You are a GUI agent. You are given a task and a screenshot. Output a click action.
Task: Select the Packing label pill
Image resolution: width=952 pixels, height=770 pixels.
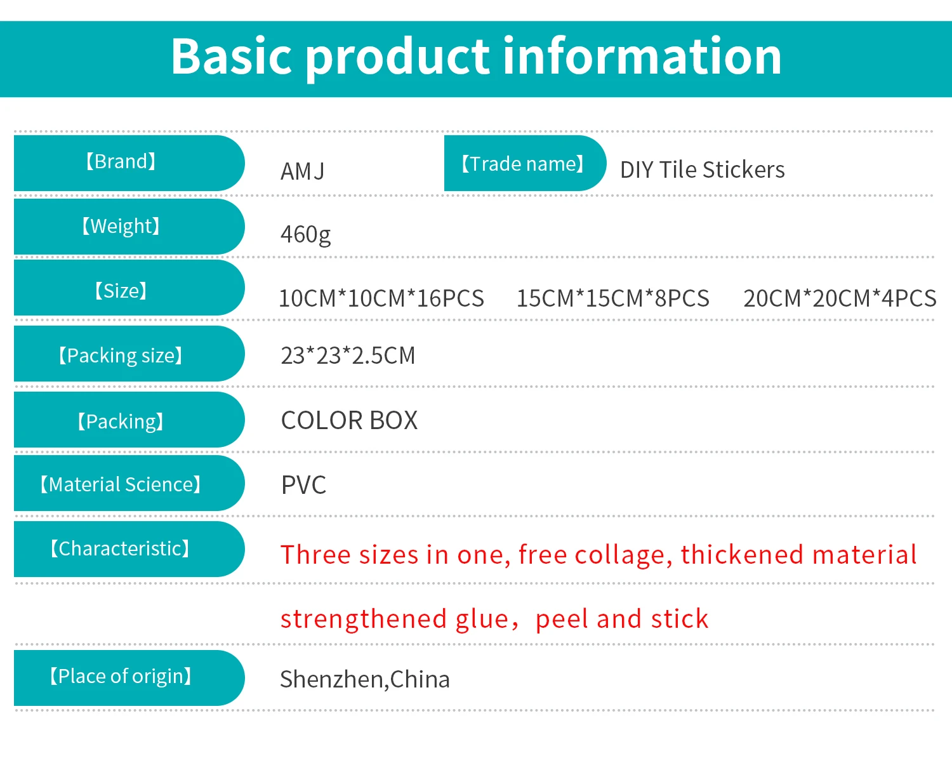click(129, 420)
